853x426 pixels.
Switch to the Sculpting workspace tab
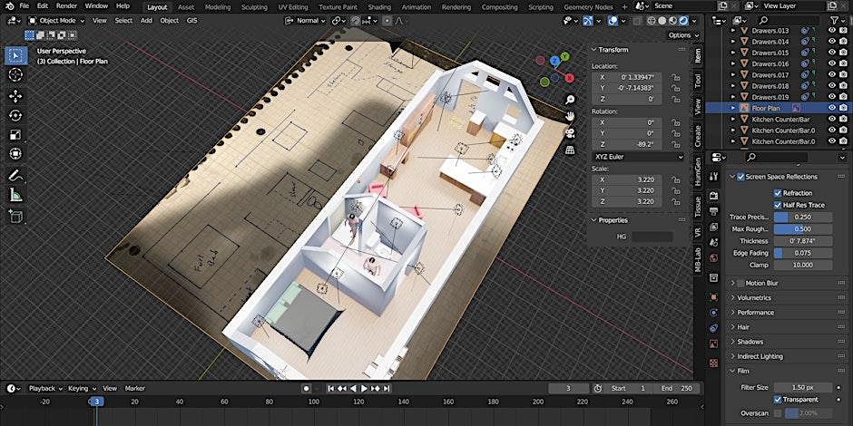tap(255, 6)
